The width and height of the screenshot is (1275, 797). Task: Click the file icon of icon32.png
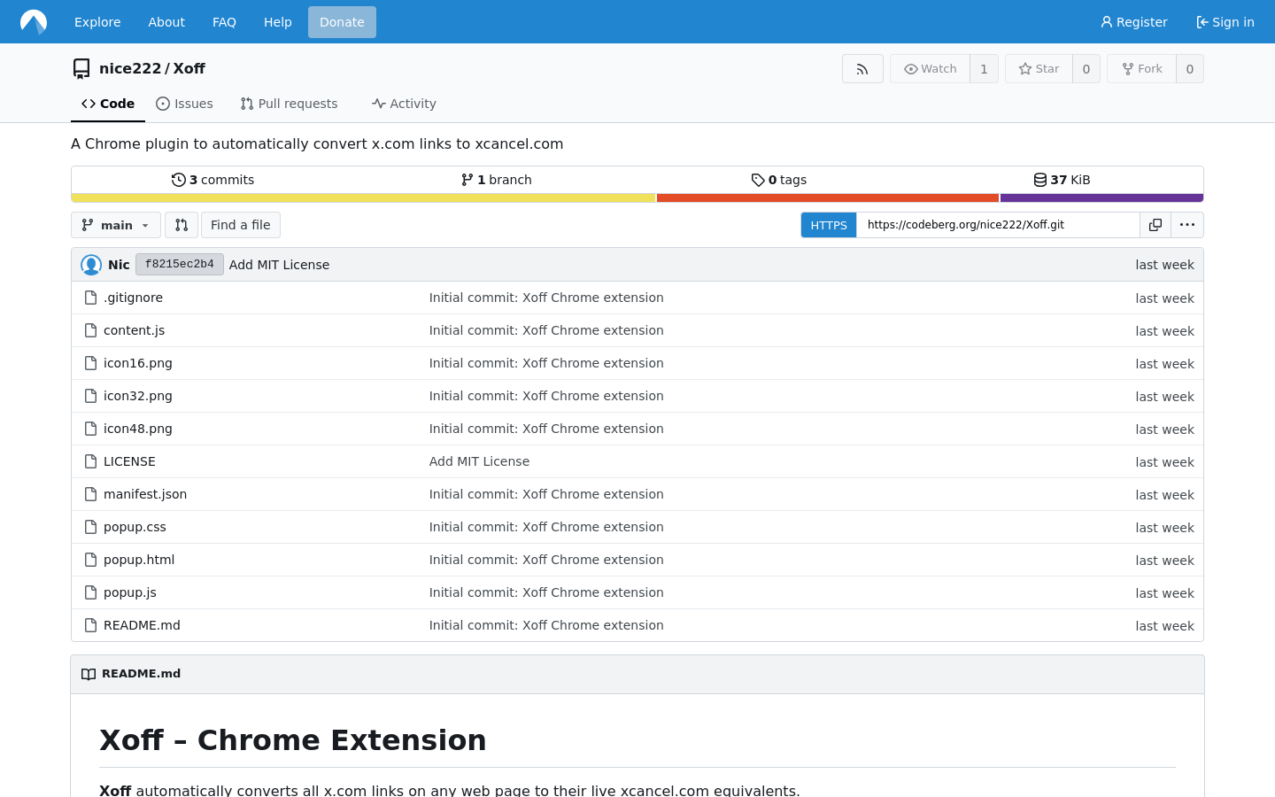pos(90,396)
